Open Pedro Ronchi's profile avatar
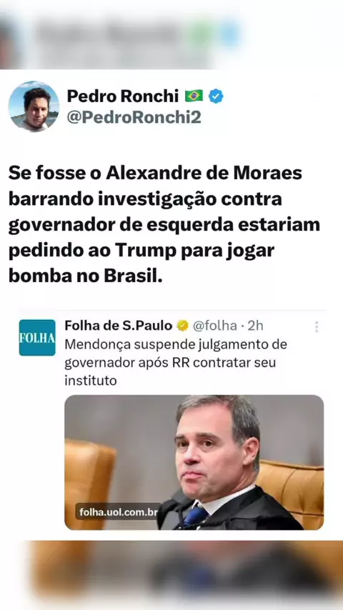Screen dimensions: 343x610 [x=34, y=106]
